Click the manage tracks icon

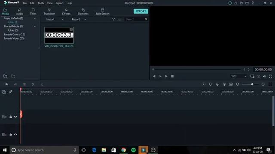(4, 92)
